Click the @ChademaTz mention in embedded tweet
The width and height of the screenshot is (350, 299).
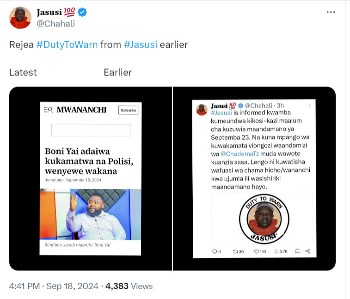(x=240, y=154)
